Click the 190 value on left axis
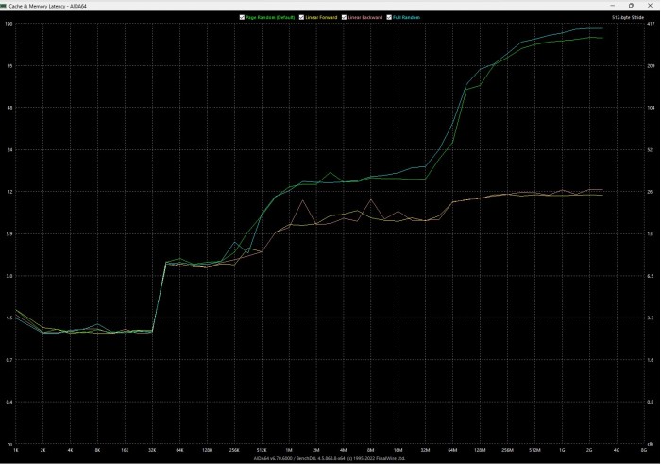Screen dimensions: 661x464 pos(8,24)
